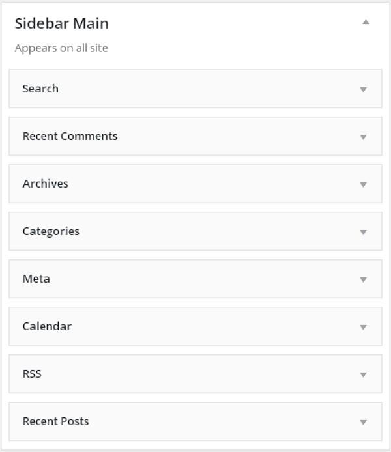This screenshot has width=391, height=452.
Task: Click the Calendar widget label
Action: click(x=47, y=326)
